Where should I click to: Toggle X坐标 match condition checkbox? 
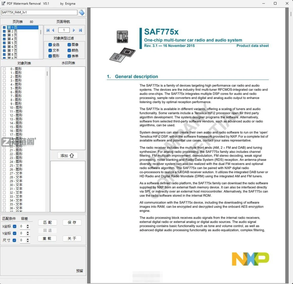pos(15,226)
